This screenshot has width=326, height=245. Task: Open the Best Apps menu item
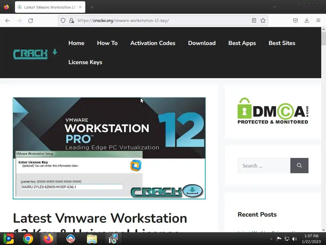[242, 43]
